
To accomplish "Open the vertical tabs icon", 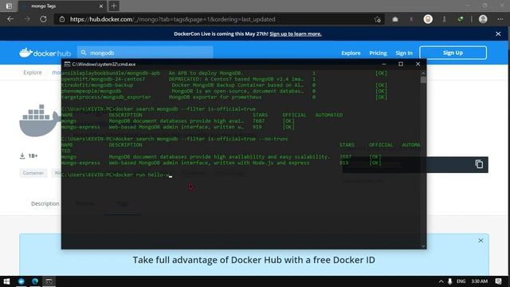I will pyautogui.click(x=9, y=6).
